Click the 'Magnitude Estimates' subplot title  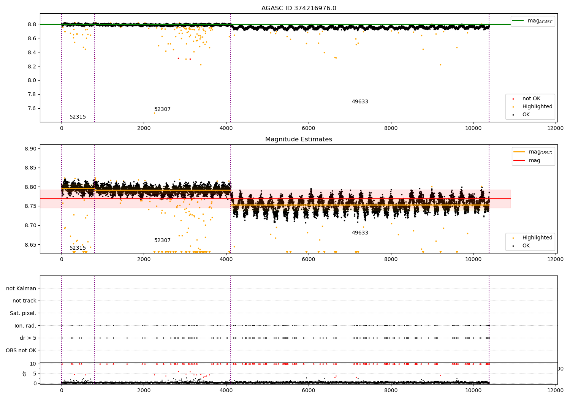pos(299,139)
